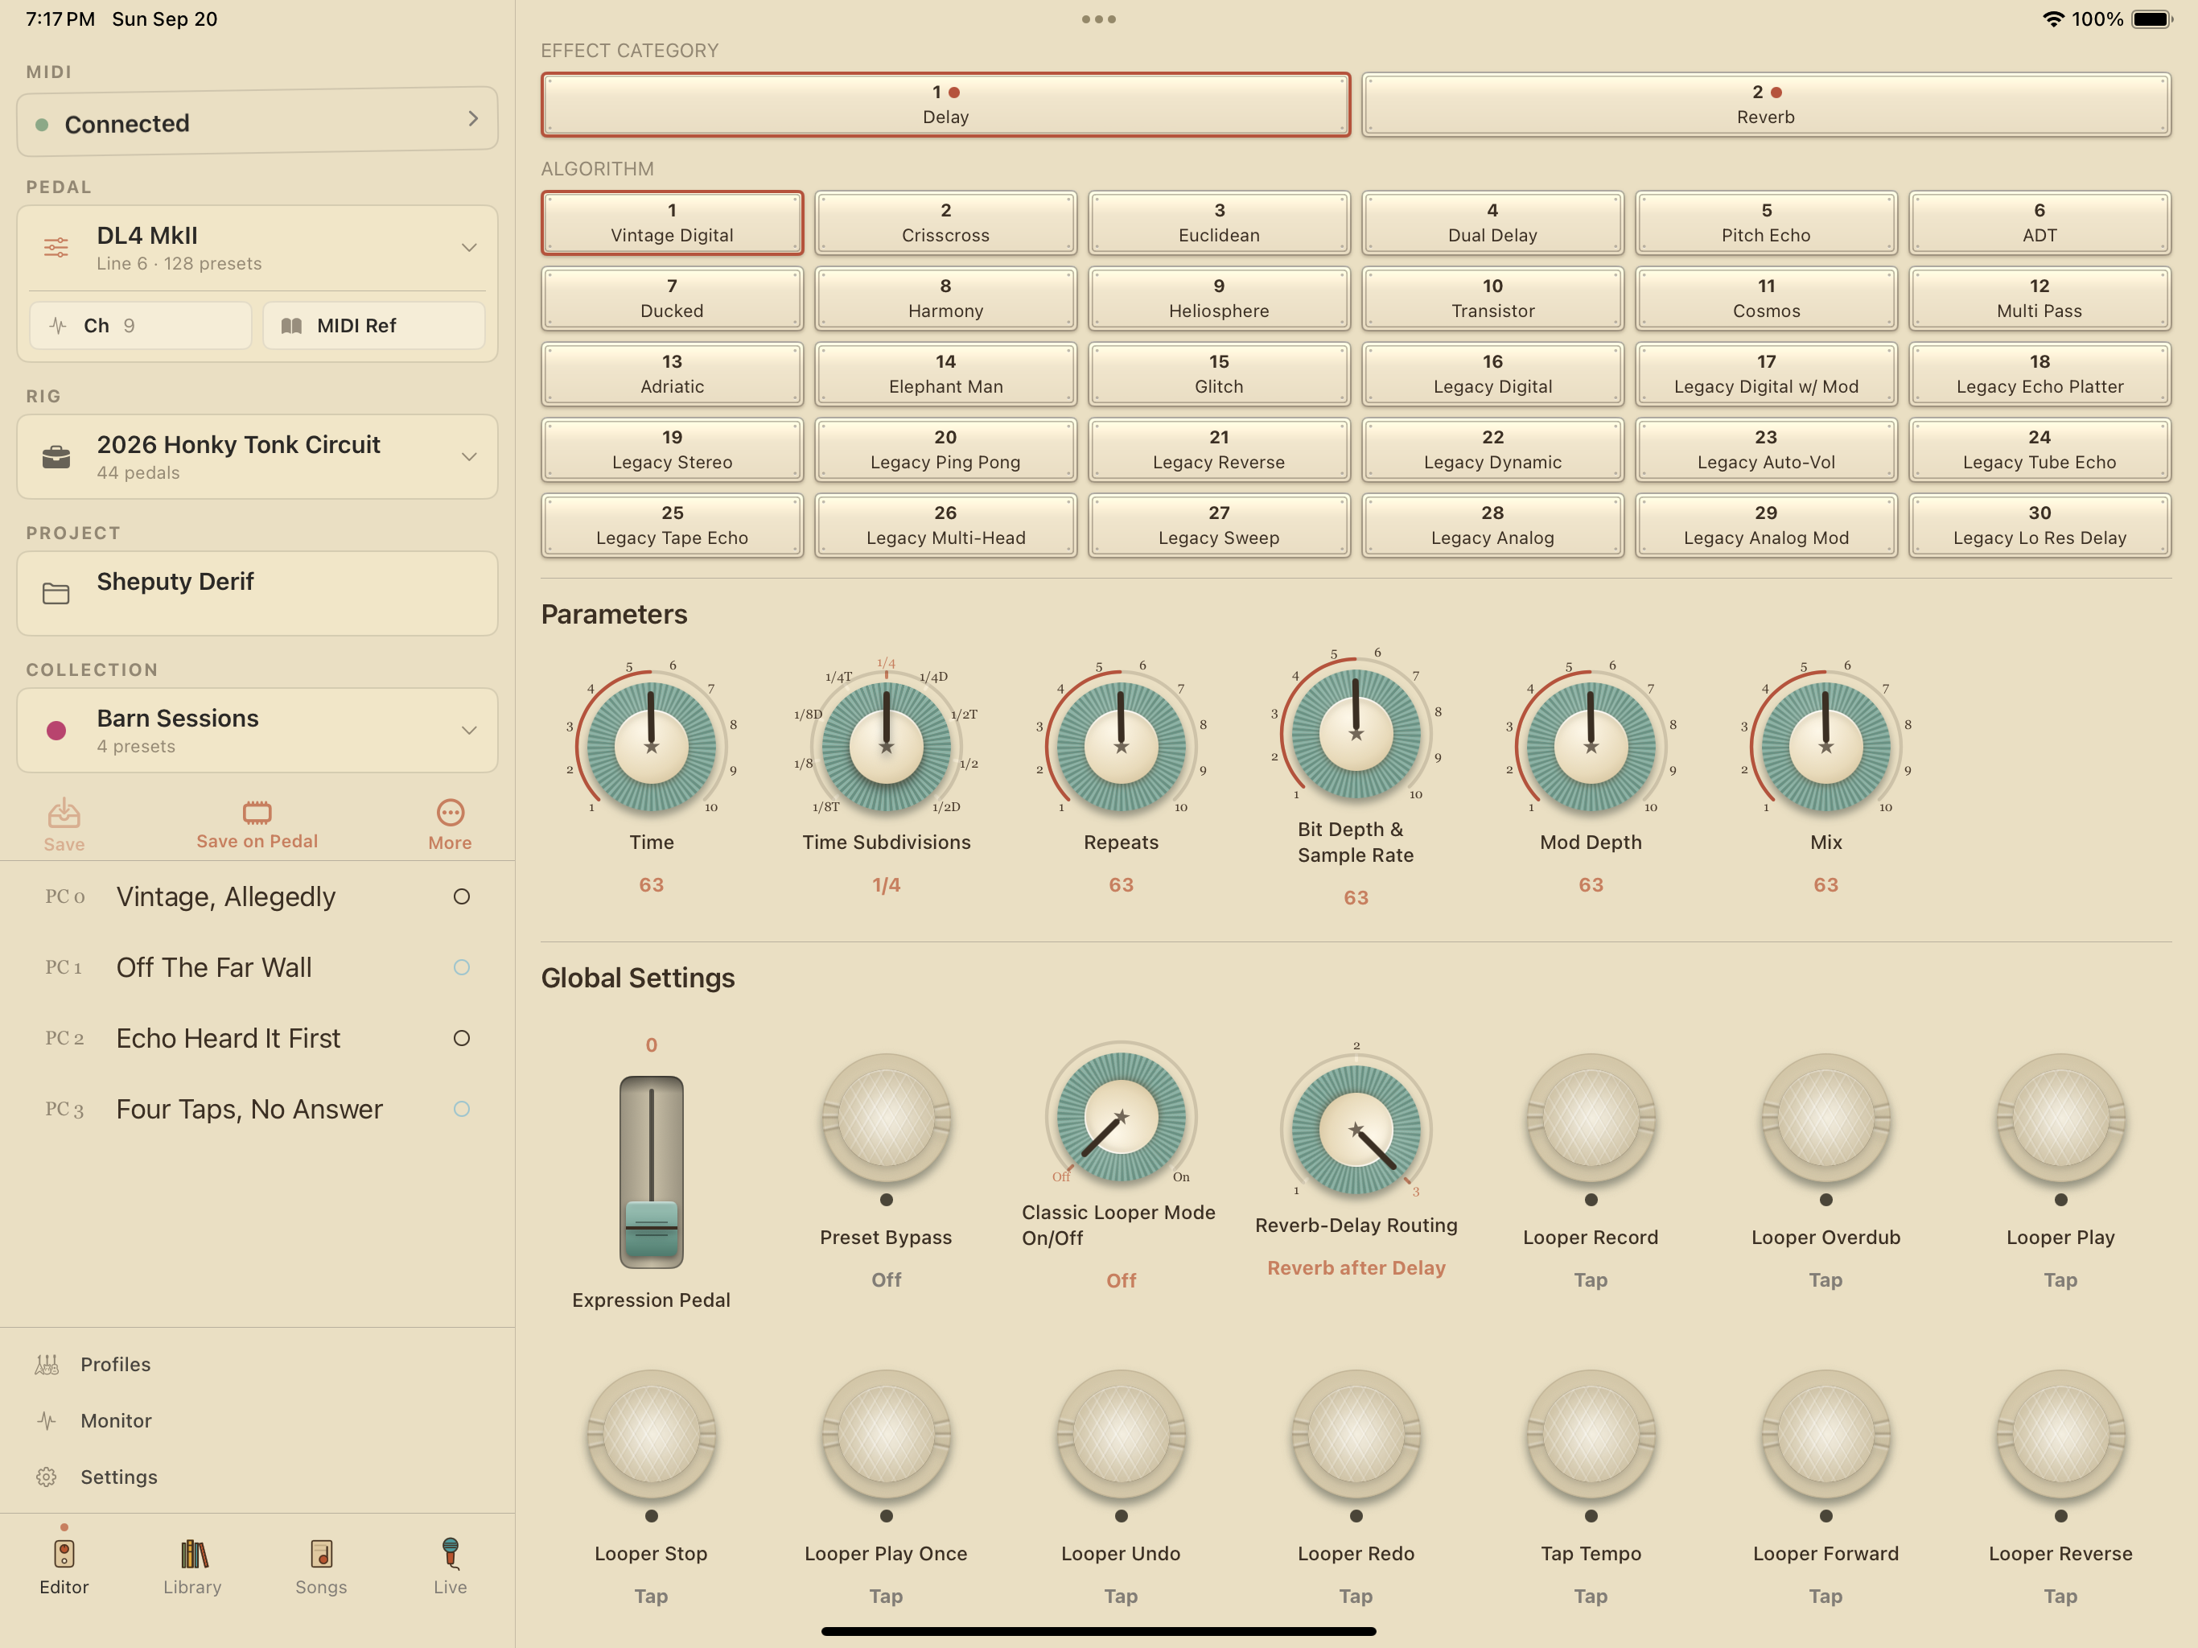
Task: Expand the Barn Sessions collection dropdown
Action: click(x=469, y=731)
